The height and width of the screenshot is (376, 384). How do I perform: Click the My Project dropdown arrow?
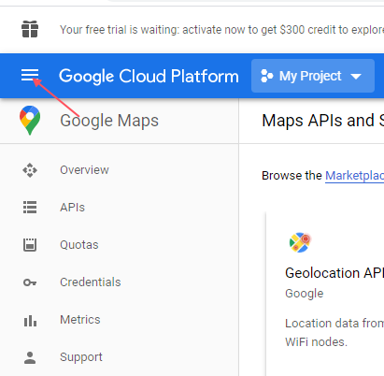pos(356,77)
